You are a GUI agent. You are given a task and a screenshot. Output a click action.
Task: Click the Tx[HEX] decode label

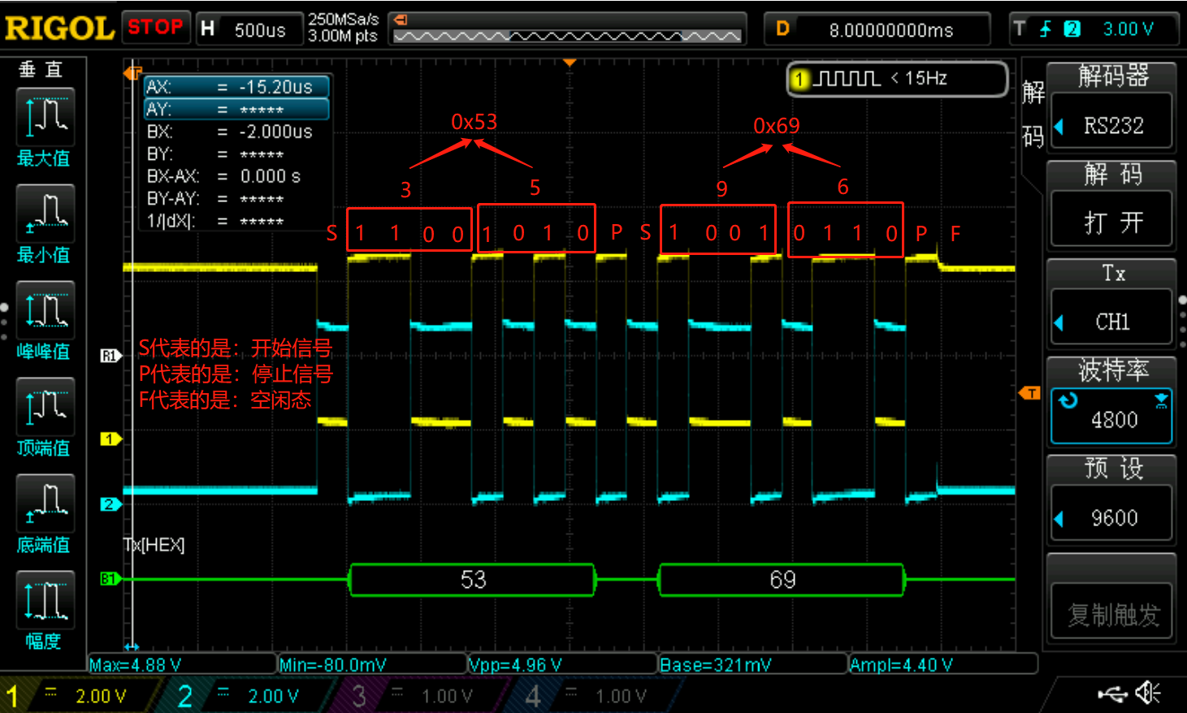pyautogui.click(x=154, y=545)
